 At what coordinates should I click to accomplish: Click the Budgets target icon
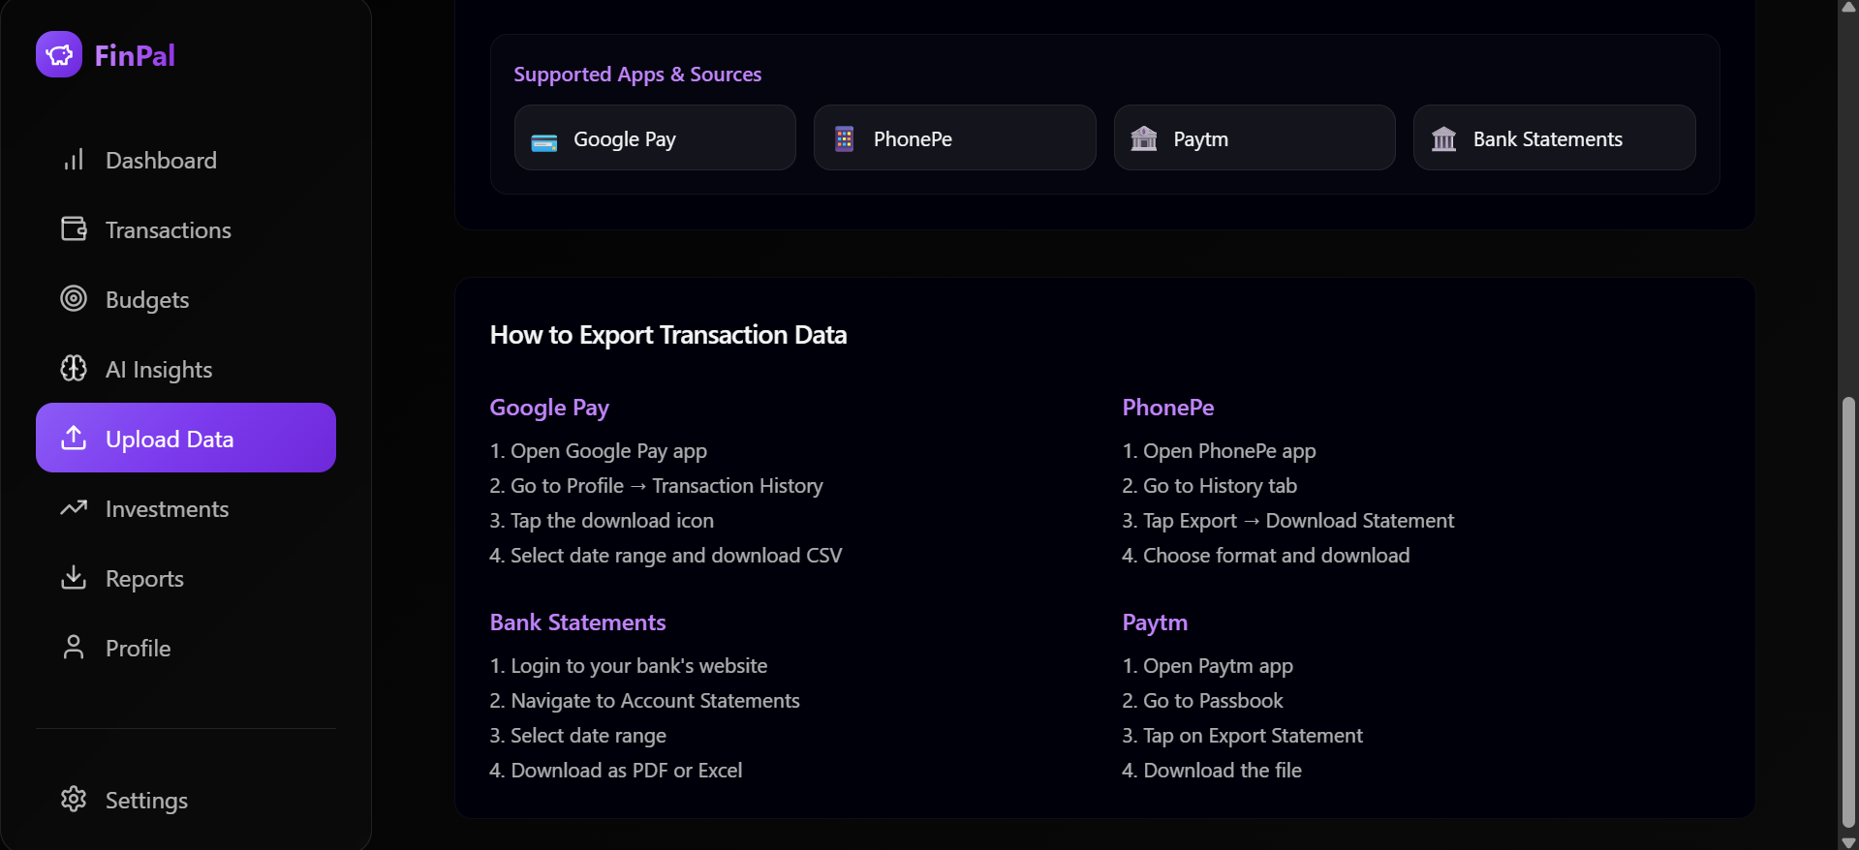(x=74, y=299)
